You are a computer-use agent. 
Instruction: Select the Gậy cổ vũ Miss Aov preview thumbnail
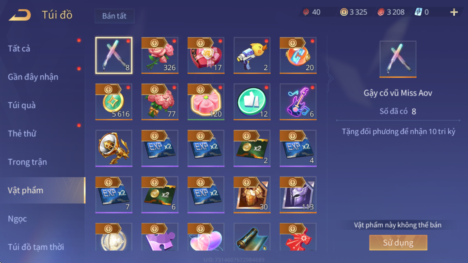pyautogui.click(x=398, y=59)
